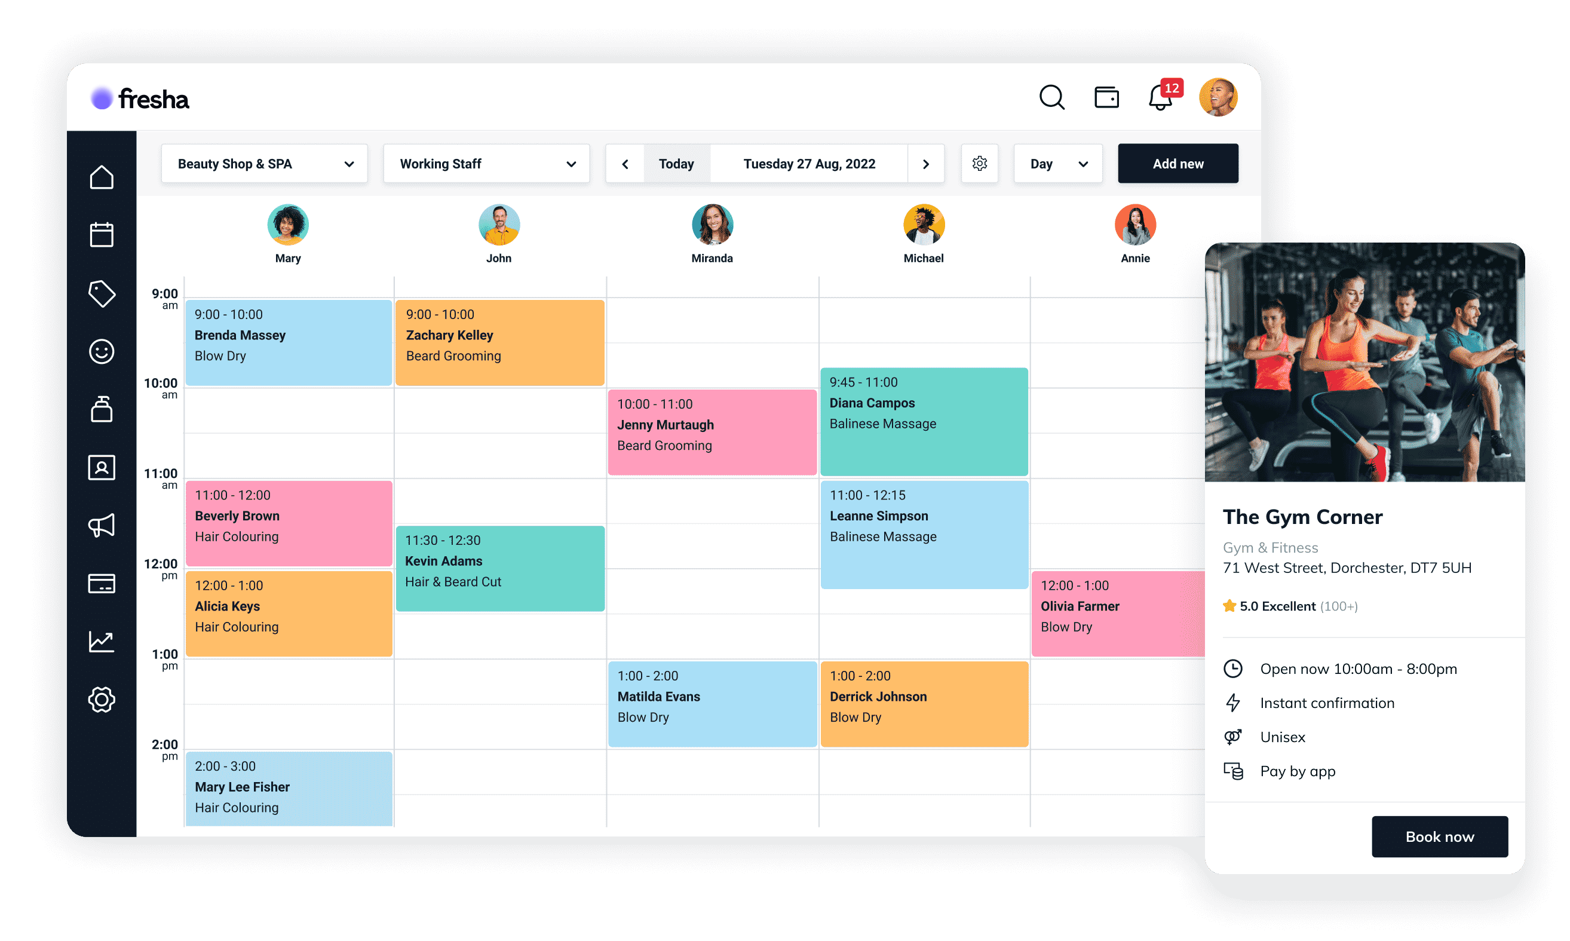This screenshot has width=1570, height=941.
Task: Select the staff/person icon in sidebar
Action: point(101,467)
